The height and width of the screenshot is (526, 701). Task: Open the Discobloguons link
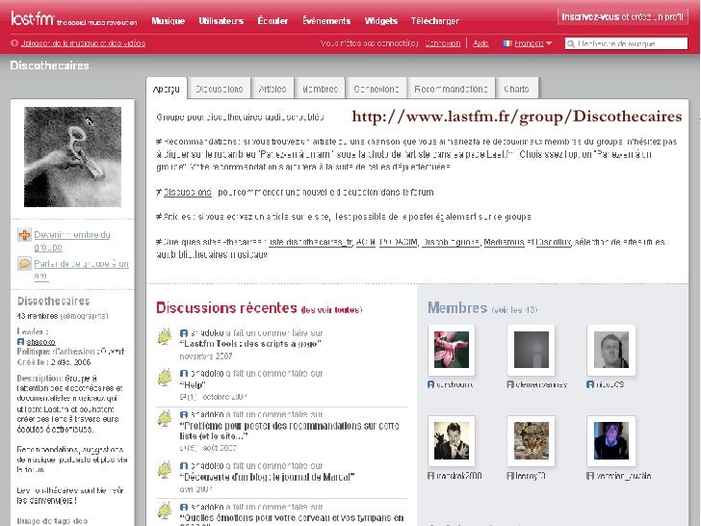pyautogui.click(x=451, y=242)
